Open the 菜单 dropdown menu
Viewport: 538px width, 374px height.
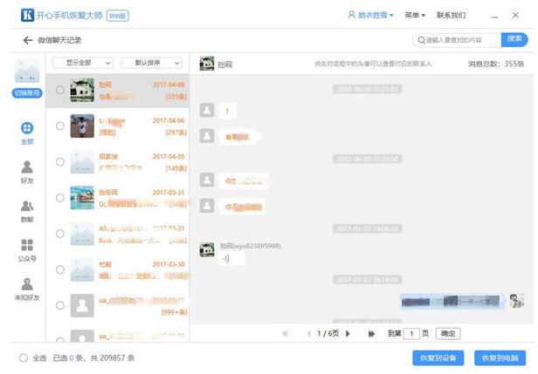415,15
